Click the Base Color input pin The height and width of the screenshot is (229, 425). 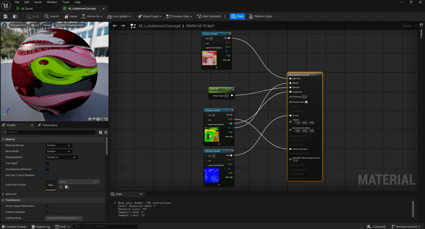click(290, 79)
